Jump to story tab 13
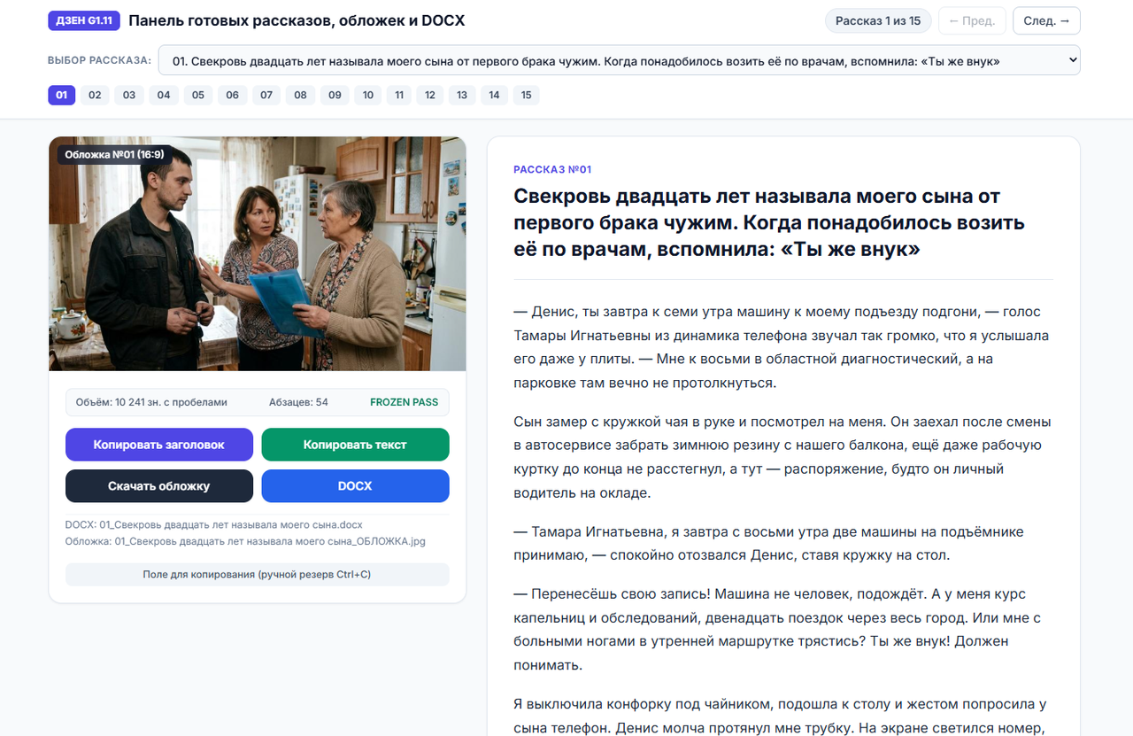The image size is (1133, 736). pyautogui.click(x=462, y=95)
